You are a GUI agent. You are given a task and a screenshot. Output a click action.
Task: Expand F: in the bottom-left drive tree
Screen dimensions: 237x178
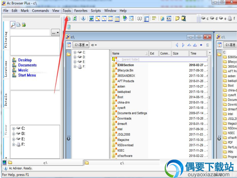(14, 144)
